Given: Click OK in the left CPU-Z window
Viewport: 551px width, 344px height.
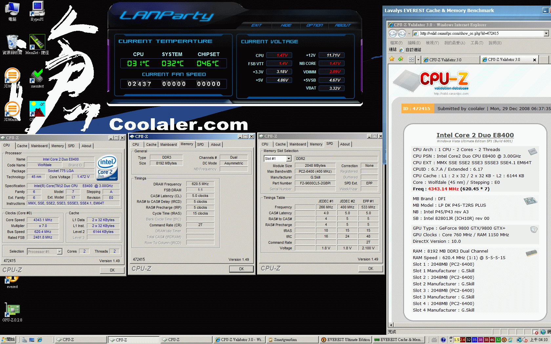Looking at the screenshot, I should (x=112, y=270).
